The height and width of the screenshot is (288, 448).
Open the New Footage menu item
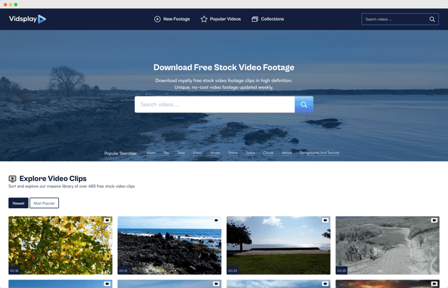172,19
